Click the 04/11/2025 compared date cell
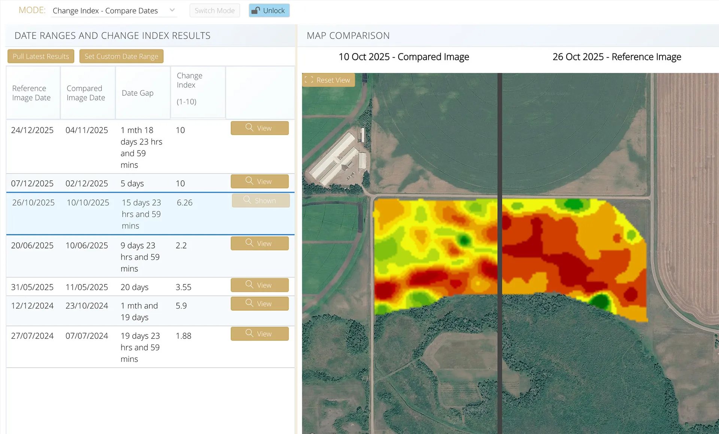This screenshot has height=434, width=719. (x=87, y=130)
